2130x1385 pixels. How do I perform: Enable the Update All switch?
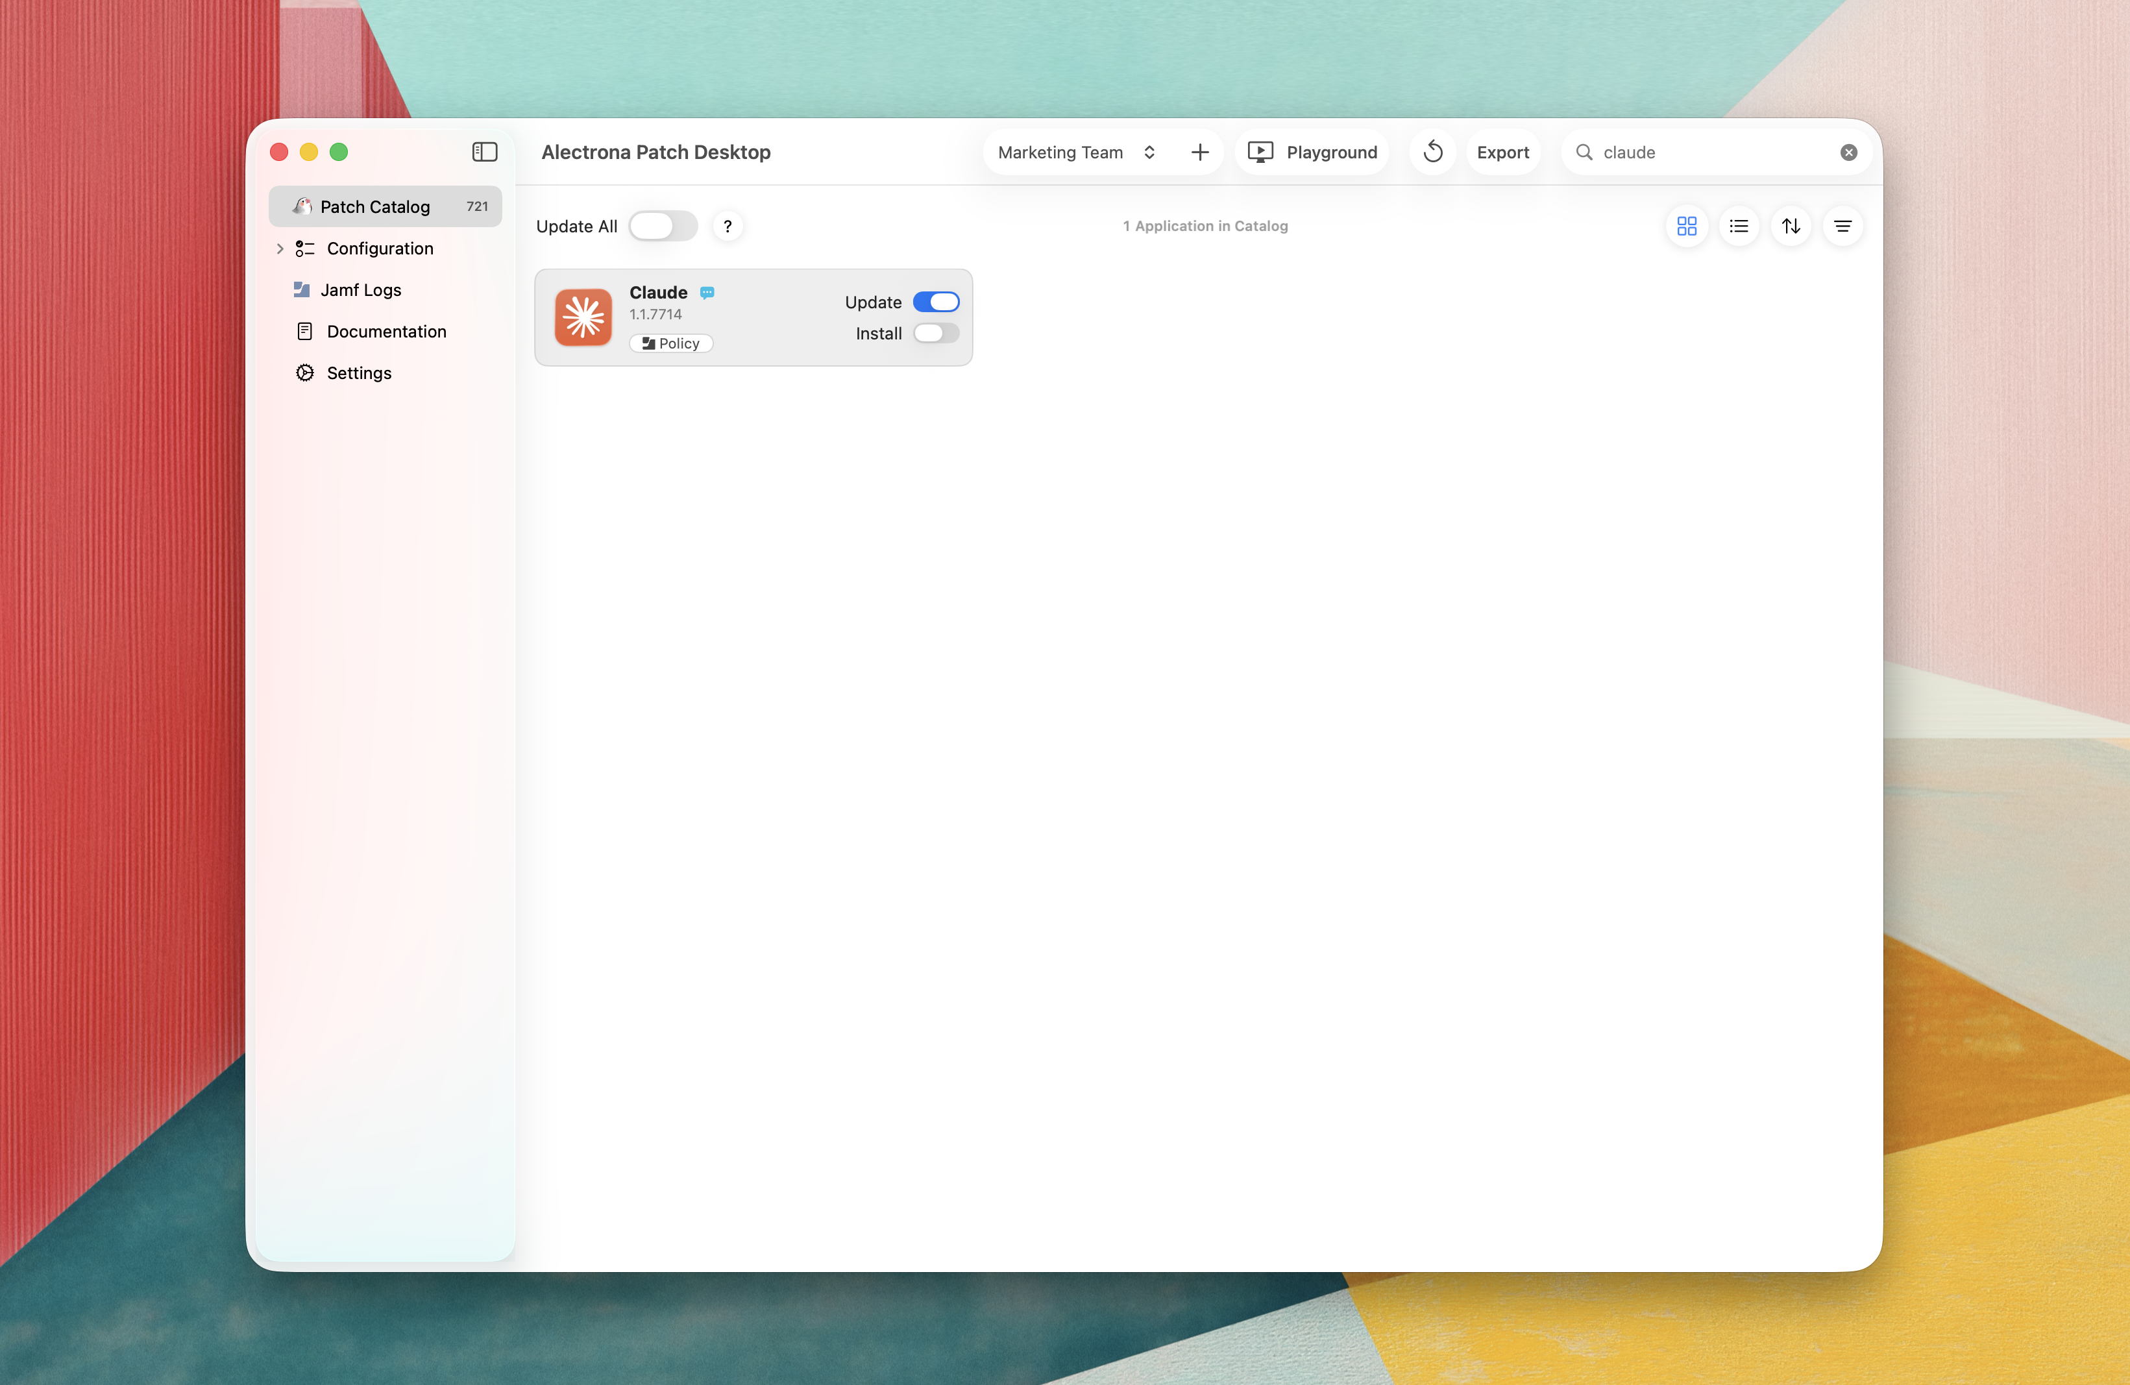(x=662, y=227)
